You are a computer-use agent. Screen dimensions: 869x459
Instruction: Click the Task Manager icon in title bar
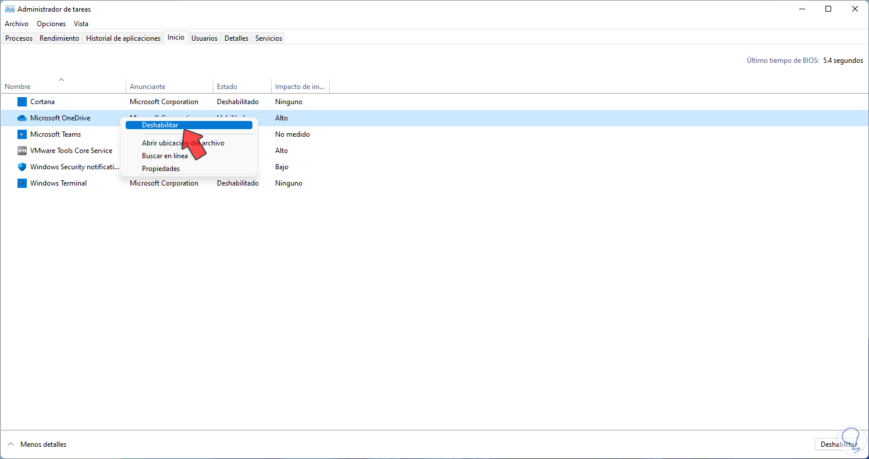click(x=10, y=9)
